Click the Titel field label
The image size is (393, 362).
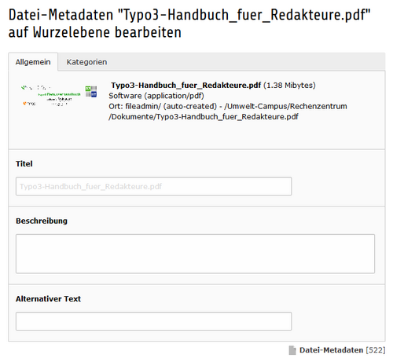tap(24, 164)
